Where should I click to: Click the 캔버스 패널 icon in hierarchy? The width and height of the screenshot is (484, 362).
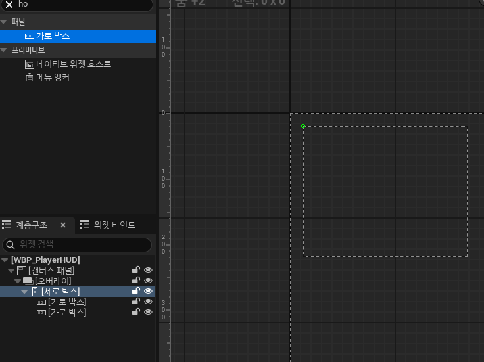click(x=22, y=271)
